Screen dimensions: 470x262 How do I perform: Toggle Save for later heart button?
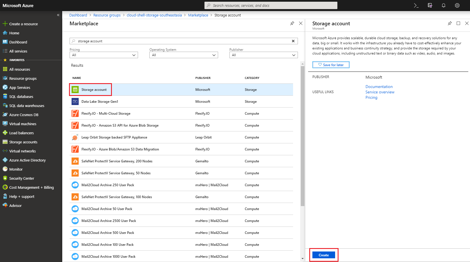coord(331,65)
